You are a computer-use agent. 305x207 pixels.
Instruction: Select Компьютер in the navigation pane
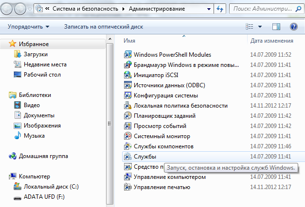click(x=35, y=176)
